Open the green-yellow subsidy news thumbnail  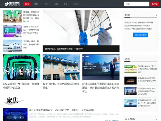130,69
